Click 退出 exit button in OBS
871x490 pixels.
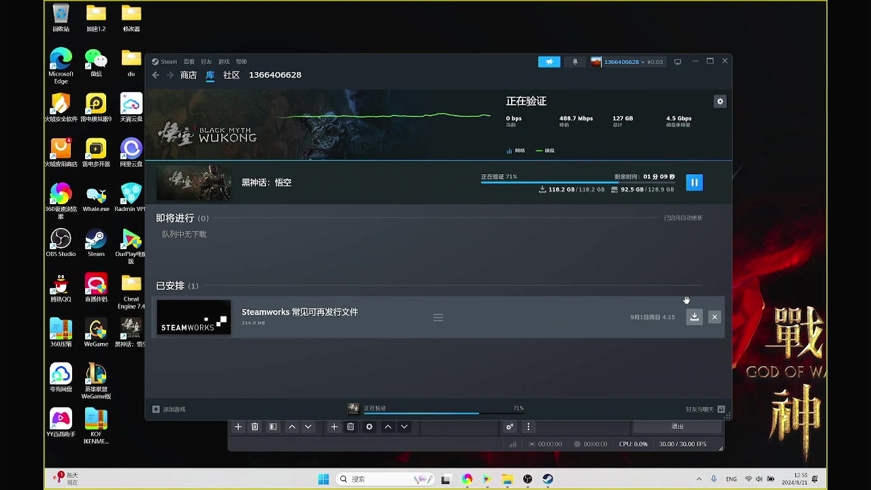[x=678, y=427]
